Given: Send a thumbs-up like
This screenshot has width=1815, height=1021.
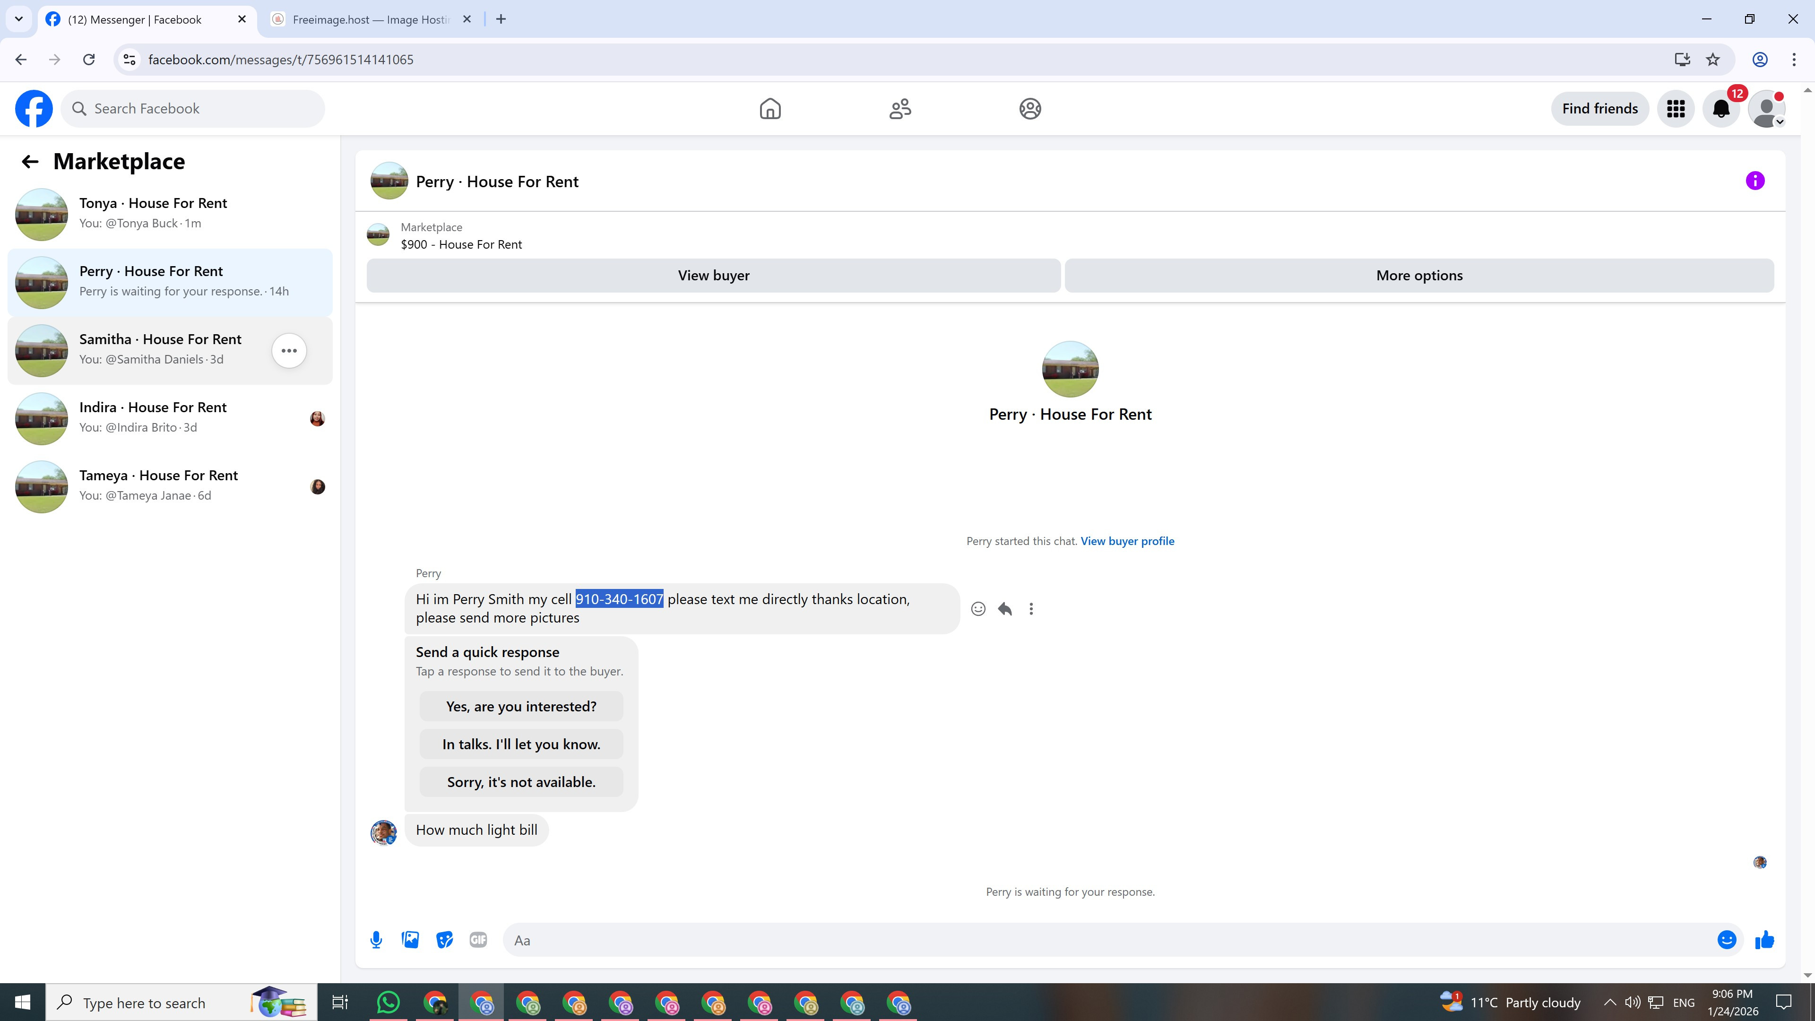Looking at the screenshot, I should pyautogui.click(x=1764, y=940).
